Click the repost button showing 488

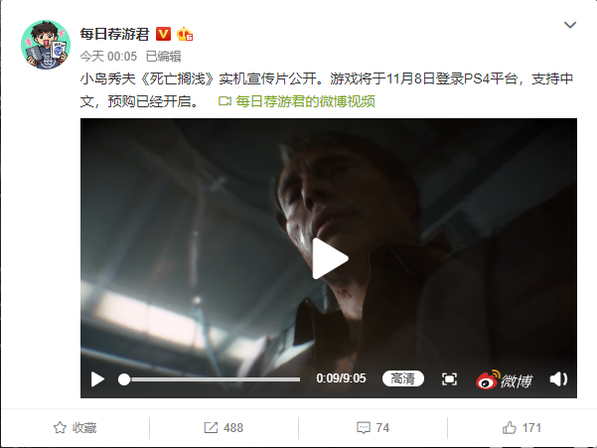click(x=224, y=428)
